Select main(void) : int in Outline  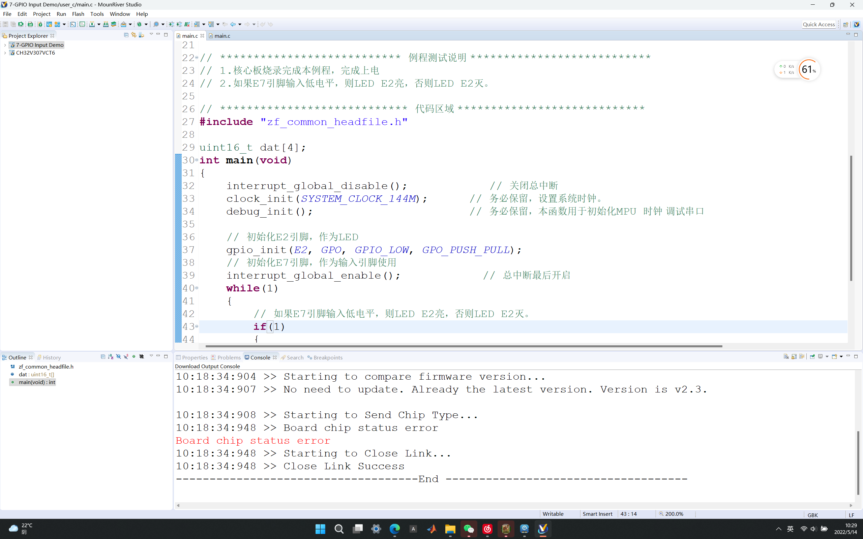click(33, 382)
